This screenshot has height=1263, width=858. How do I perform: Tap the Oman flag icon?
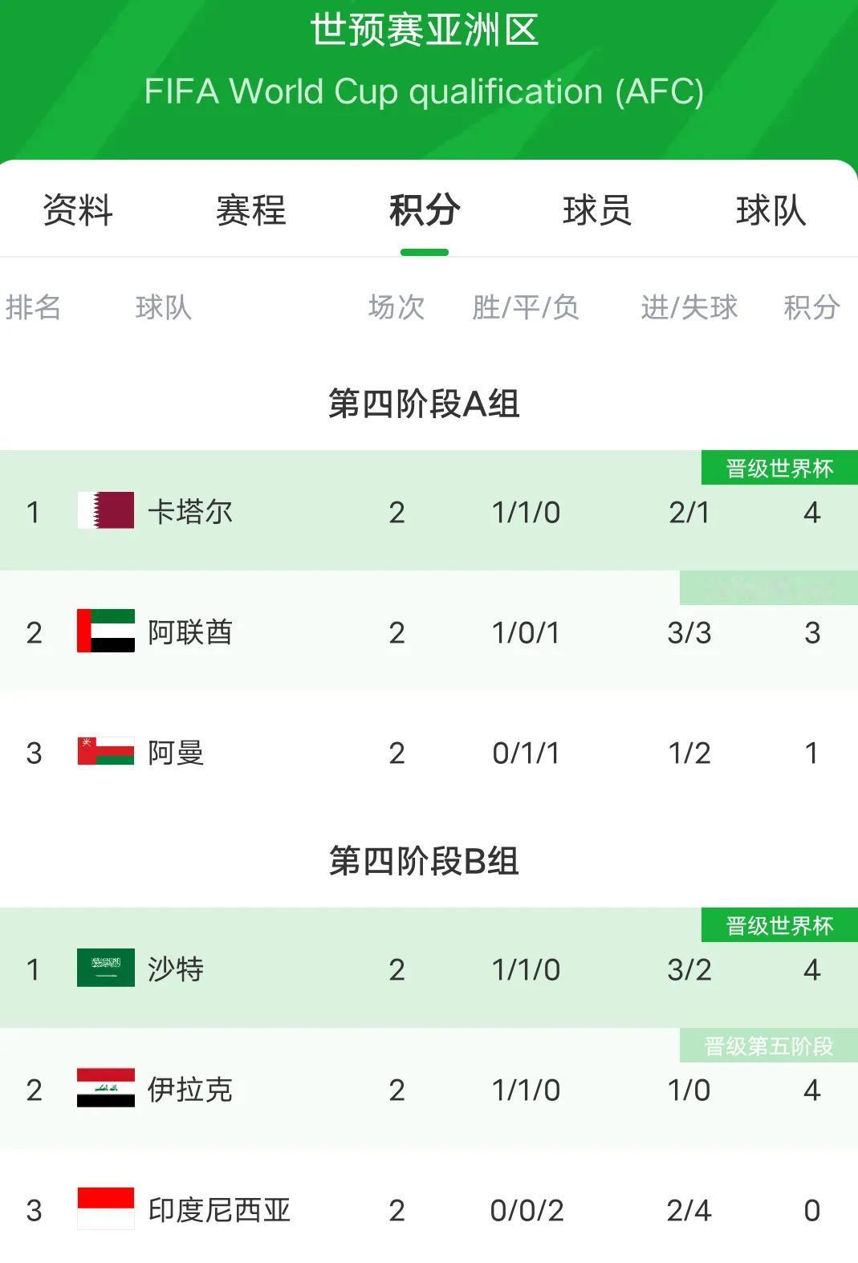point(105,751)
